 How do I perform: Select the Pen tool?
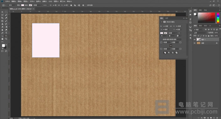click(2, 33)
